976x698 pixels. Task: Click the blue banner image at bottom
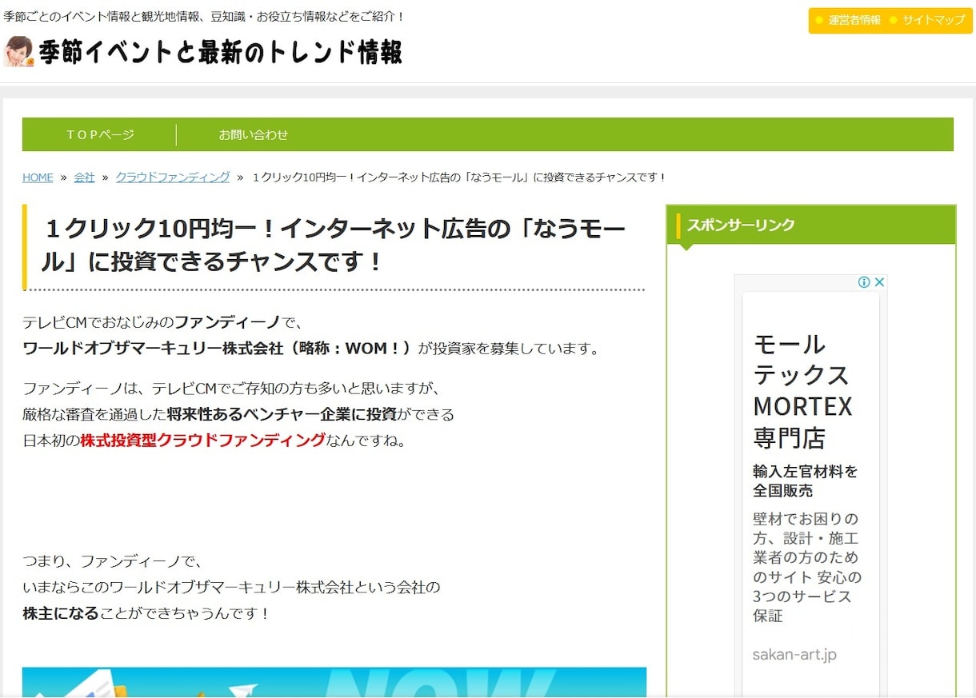(334, 682)
